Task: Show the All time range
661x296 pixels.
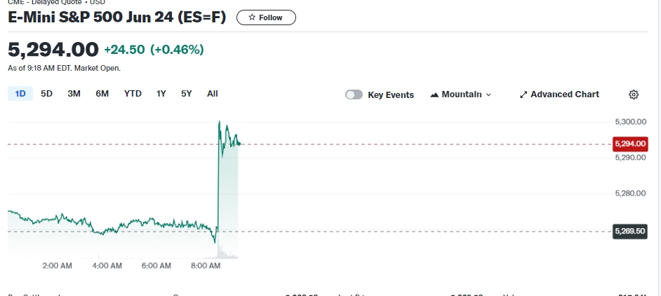Action: 213,93
